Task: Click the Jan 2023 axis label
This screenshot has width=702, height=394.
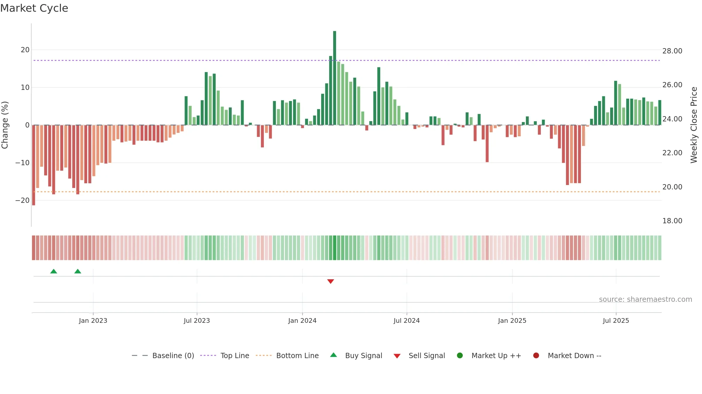Action: coord(93,321)
